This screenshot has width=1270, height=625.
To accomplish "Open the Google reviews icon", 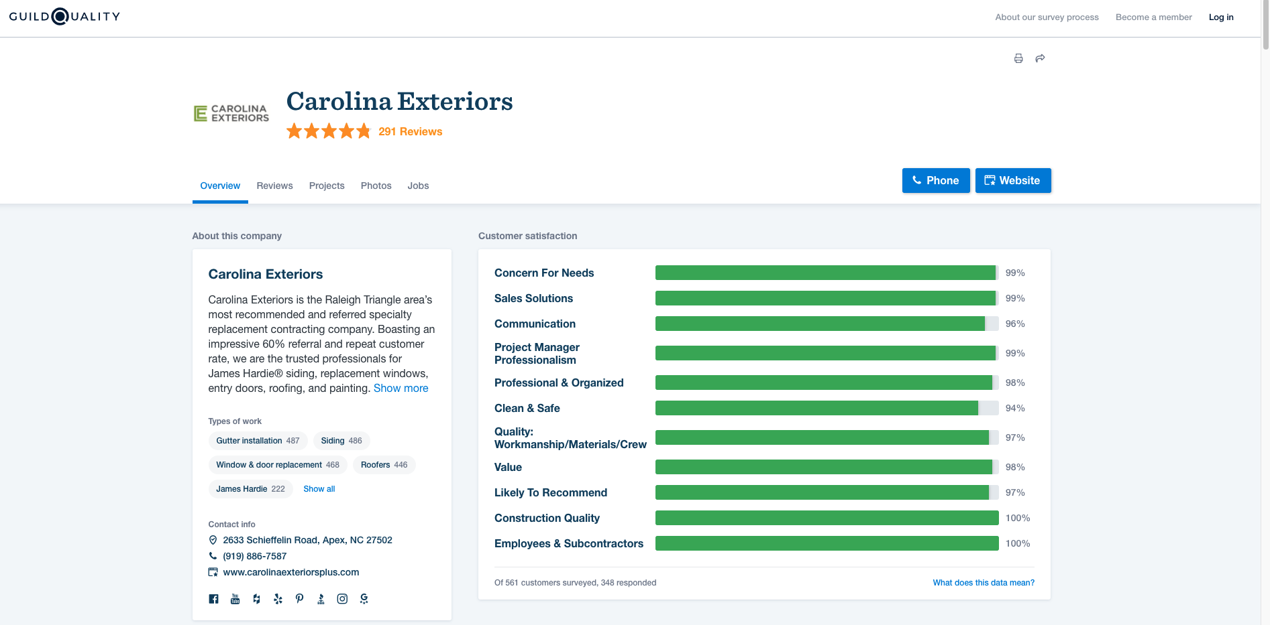I will tap(364, 599).
